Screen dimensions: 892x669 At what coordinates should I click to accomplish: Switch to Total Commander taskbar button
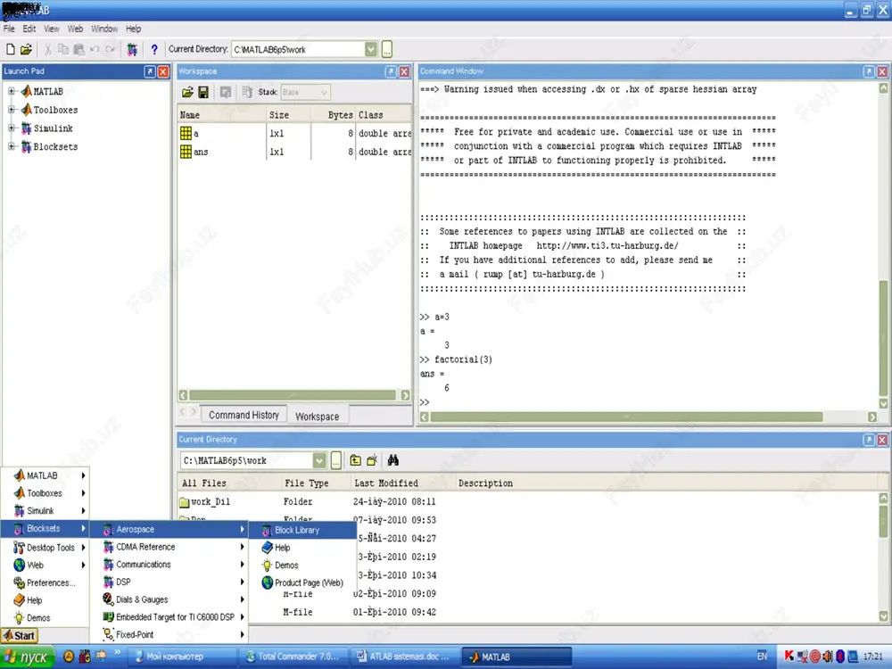point(293,657)
